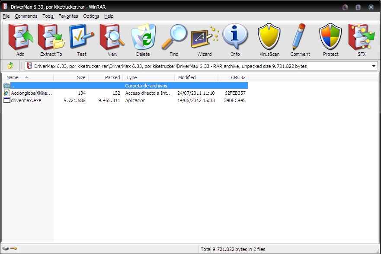Open the Help menu
The image size is (381, 254).
tap(109, 16)
